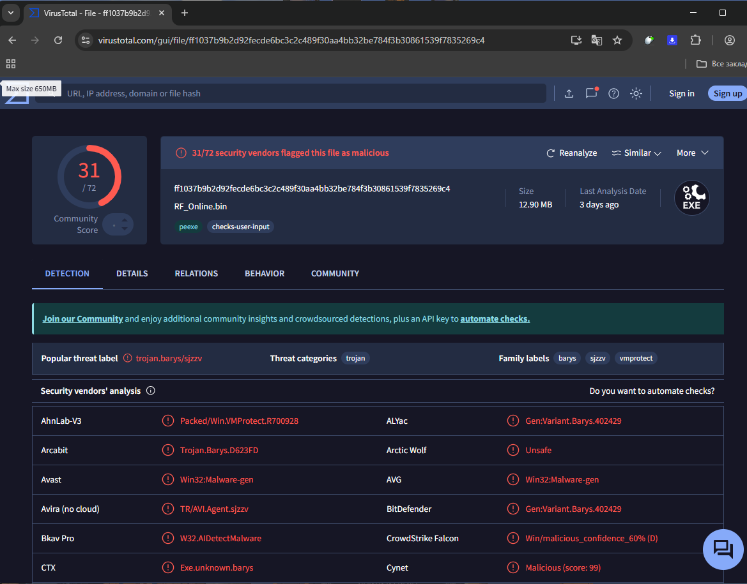Switch to the Behavior tab

point(265,273)
